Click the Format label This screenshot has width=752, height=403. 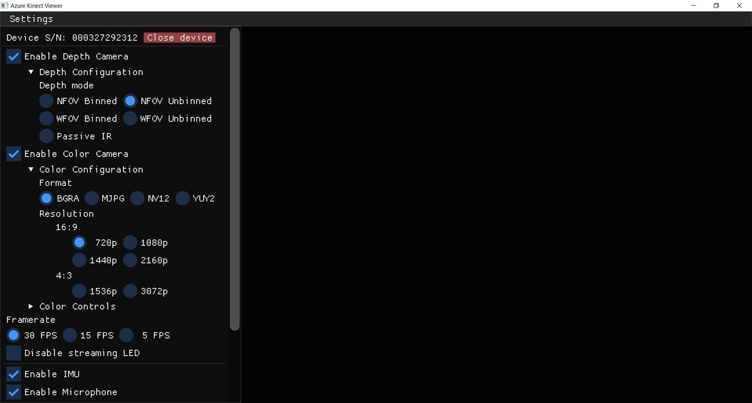click(55, 183)
